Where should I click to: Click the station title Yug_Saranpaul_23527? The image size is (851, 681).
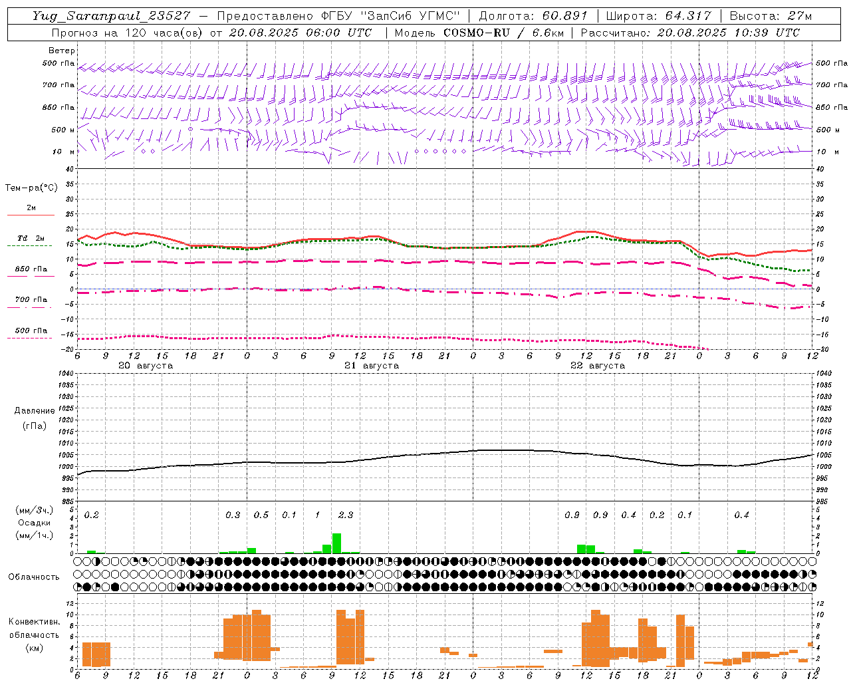coord(111,16)
